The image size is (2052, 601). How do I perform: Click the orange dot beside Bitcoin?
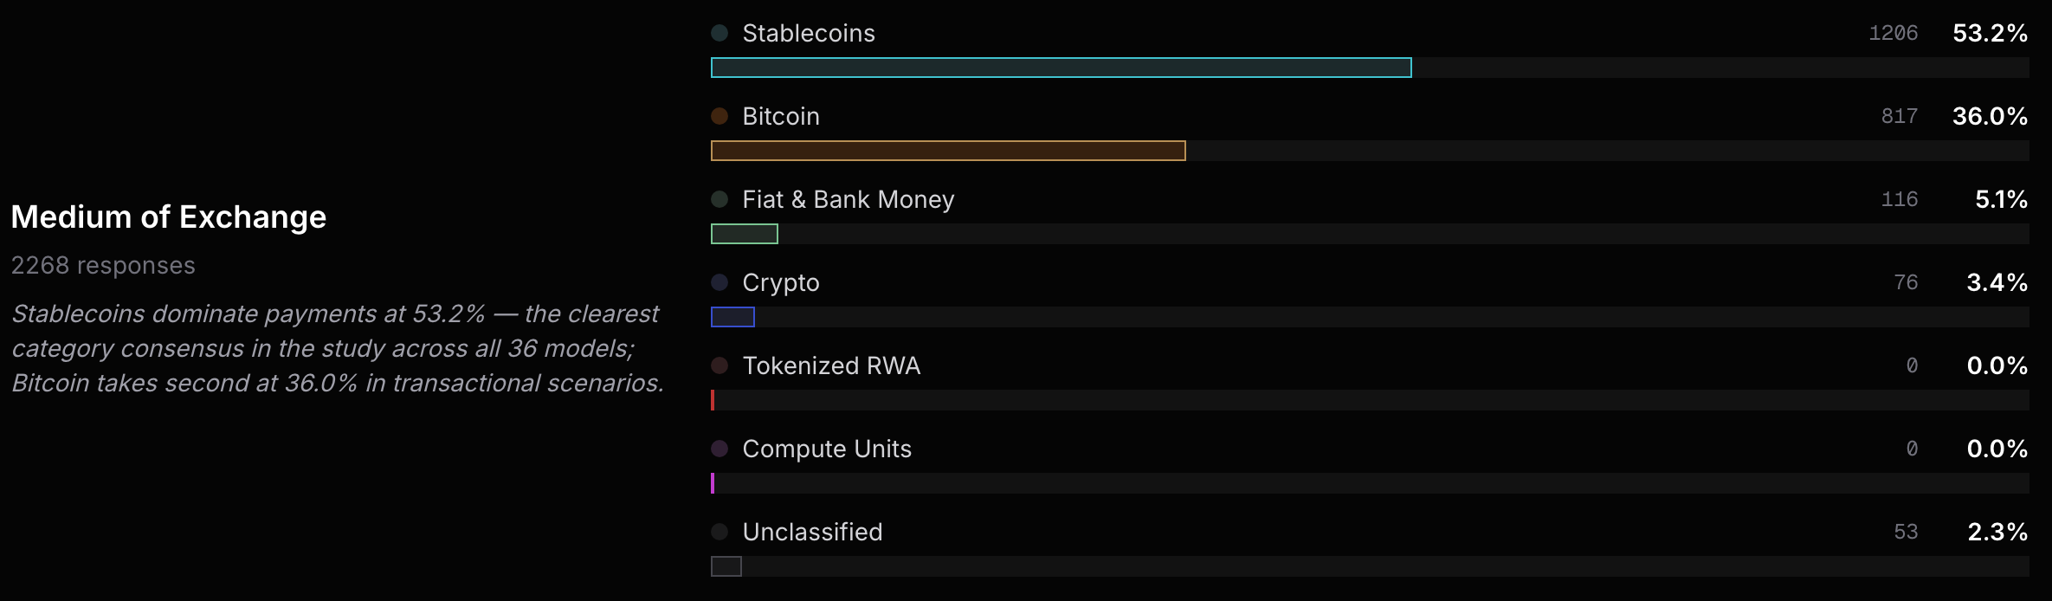point(719,116)
